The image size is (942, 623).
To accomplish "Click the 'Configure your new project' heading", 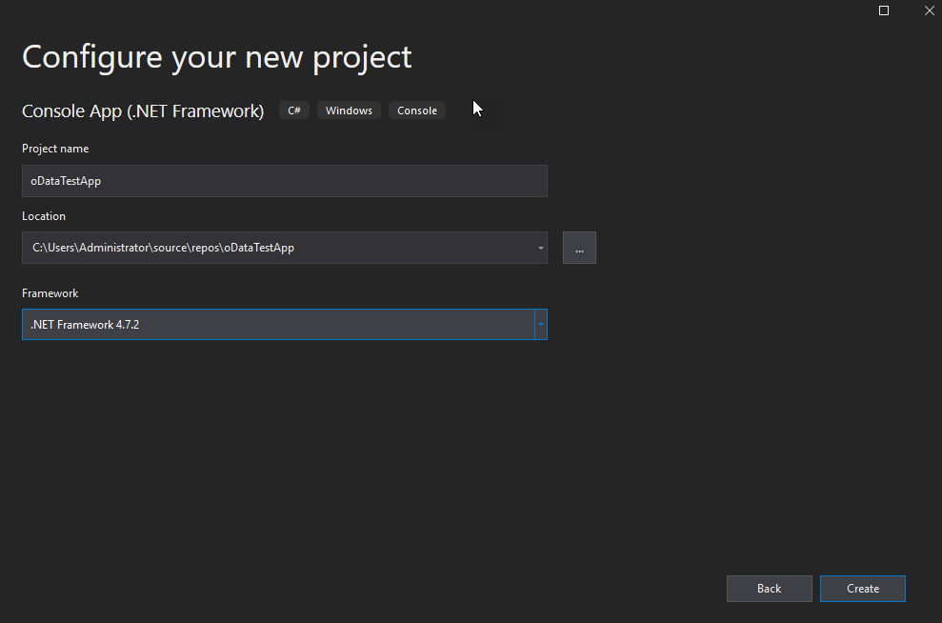I will pyautogui.click(x=217, y=57).
